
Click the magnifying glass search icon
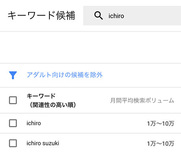99,16
